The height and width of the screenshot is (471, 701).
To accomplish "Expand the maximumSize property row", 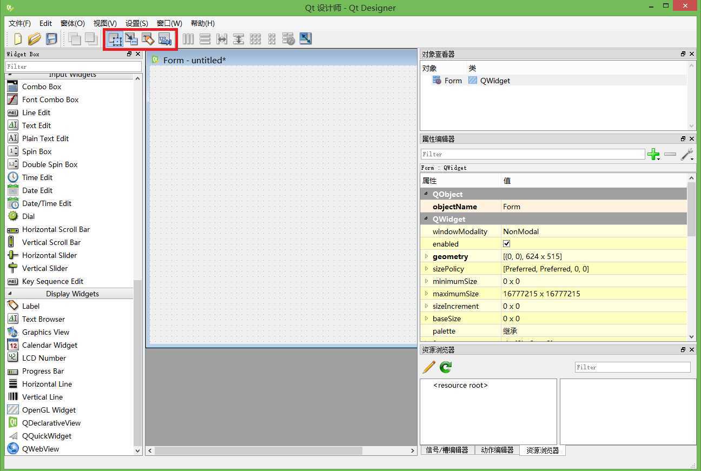I will 426,294.
